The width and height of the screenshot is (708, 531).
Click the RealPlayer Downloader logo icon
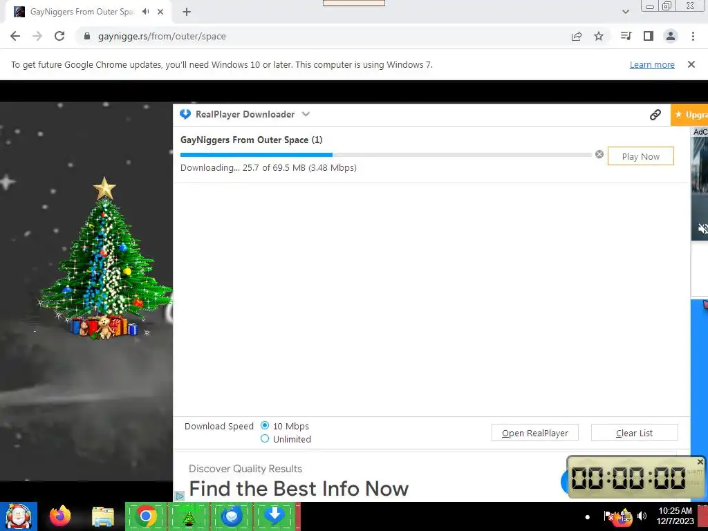point(185,114)
